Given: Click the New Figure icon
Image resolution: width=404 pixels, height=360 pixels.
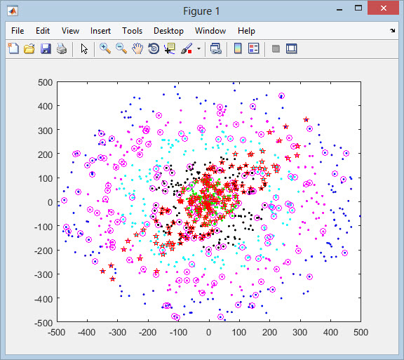Looking at the screenshot, I should pyautogui.click(x=13, y=48).
